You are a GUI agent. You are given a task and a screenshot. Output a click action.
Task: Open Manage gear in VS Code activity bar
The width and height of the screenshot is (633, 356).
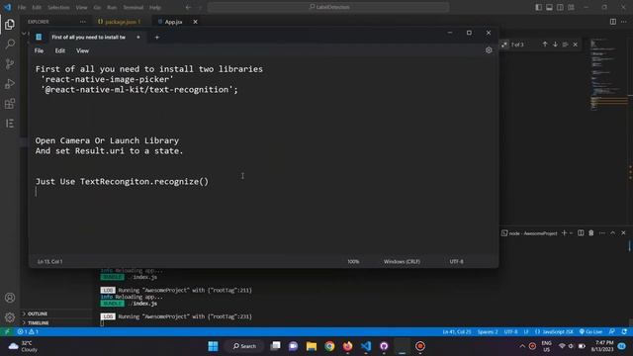coord(10,317)
